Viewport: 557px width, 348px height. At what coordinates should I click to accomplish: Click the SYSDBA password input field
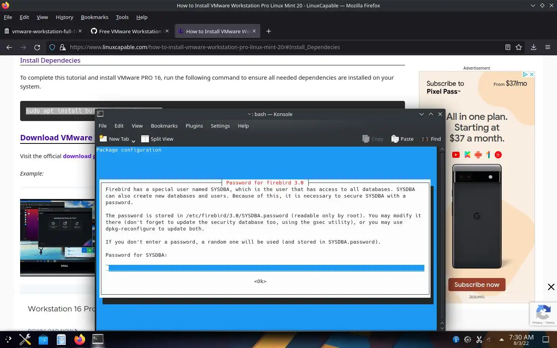coord(265,268)
